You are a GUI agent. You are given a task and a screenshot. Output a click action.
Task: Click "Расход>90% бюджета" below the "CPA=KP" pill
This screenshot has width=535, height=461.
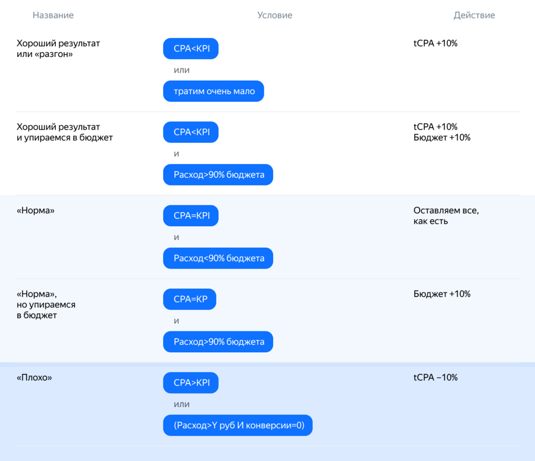pyautogui.click(x=218, y=342)
